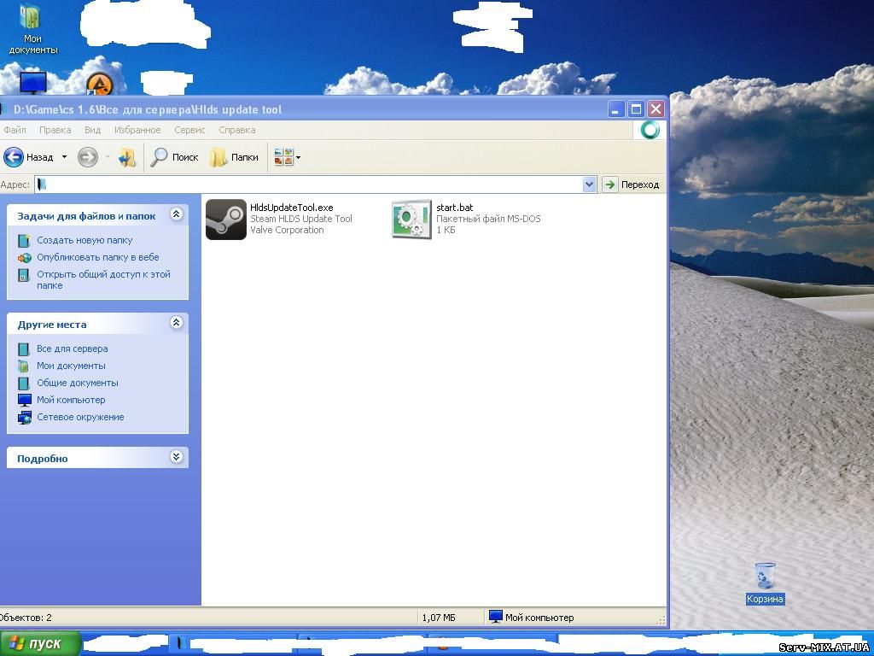Select the orange AIMP shortcut on the desktop
The height and width of the screenshot is (656, 874).
[x=100, y=85]
